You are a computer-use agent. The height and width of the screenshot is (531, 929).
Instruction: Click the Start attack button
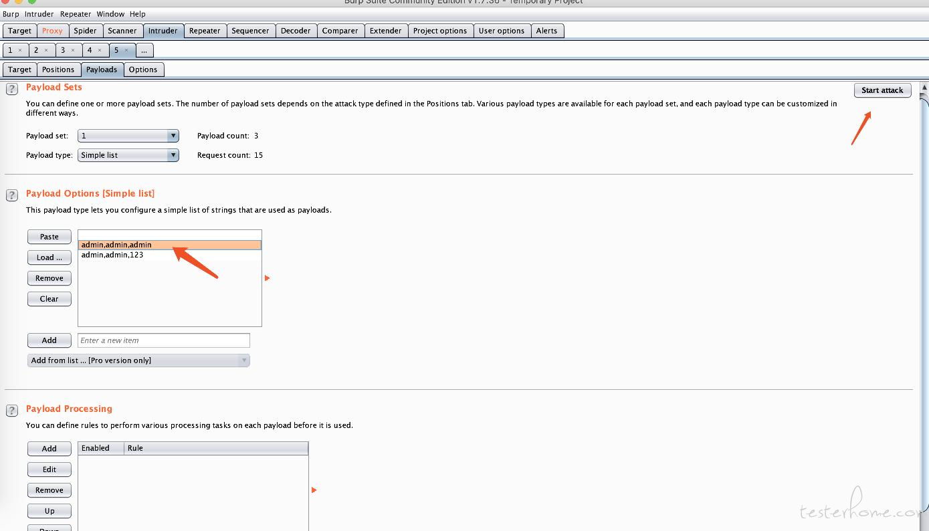click(882, 90)
